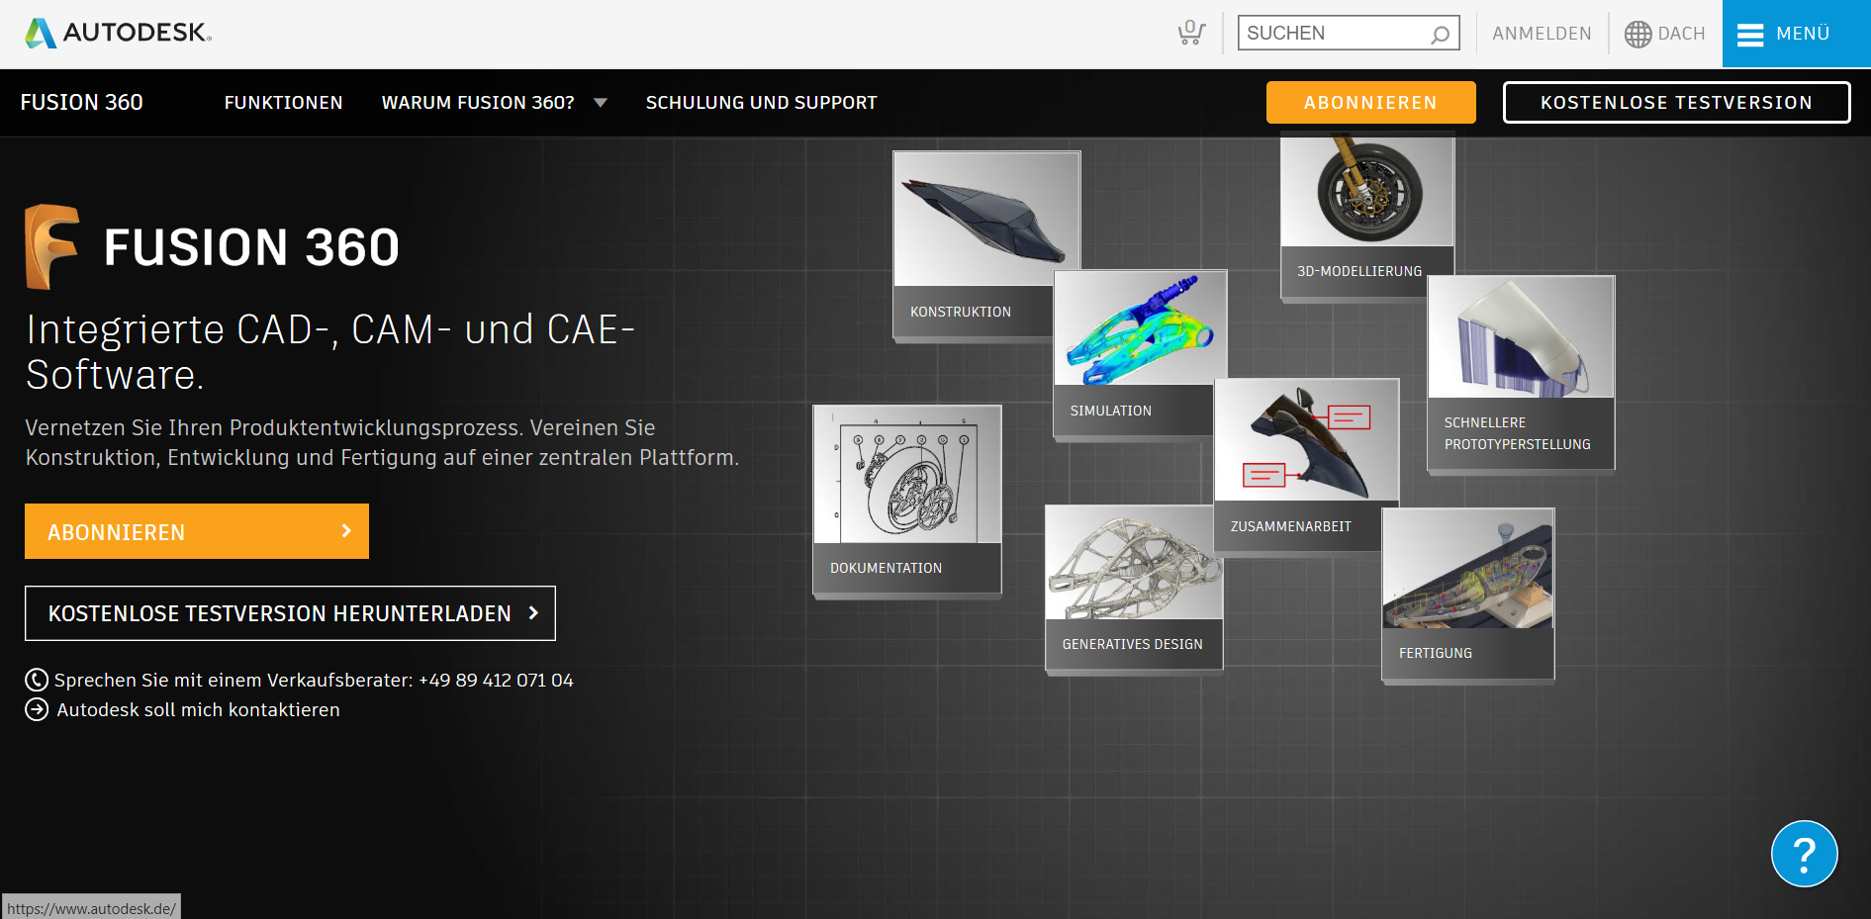Open the GENERATIVES DESIGN tile
The width and height of the screenshot is (1871, 919).
point(1134,589)
